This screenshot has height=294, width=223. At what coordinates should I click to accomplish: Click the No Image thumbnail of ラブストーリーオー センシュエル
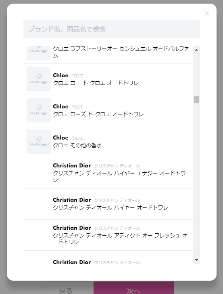click(39, 53)
